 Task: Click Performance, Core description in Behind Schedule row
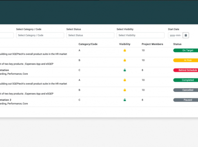[x=14, y=74]
